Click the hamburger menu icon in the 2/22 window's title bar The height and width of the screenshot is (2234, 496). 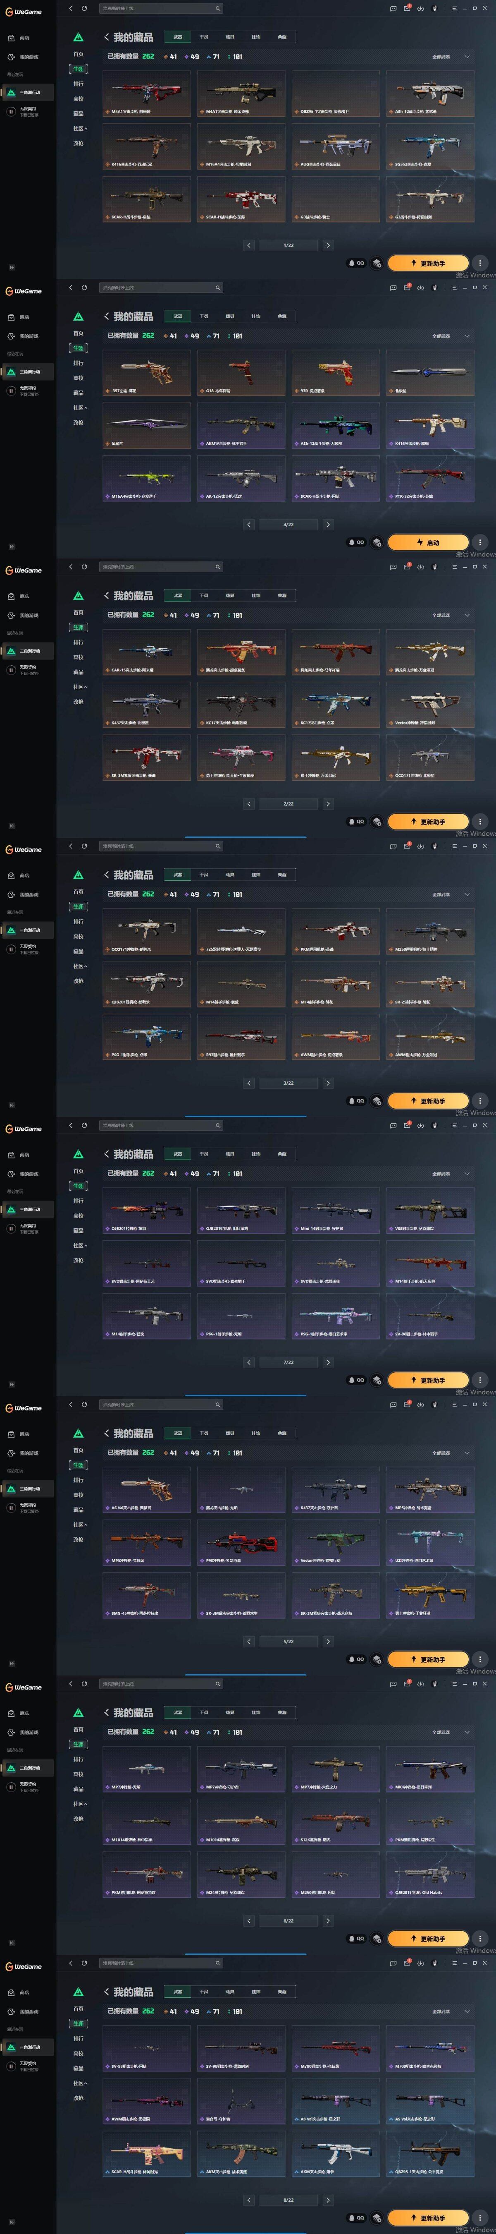454,566
